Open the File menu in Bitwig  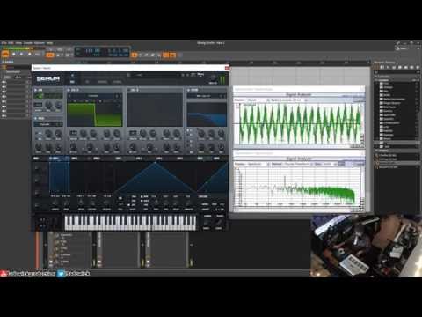[x=4, y=43]
